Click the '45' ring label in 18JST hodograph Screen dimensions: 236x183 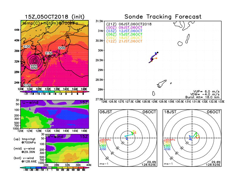coord(177,153)
